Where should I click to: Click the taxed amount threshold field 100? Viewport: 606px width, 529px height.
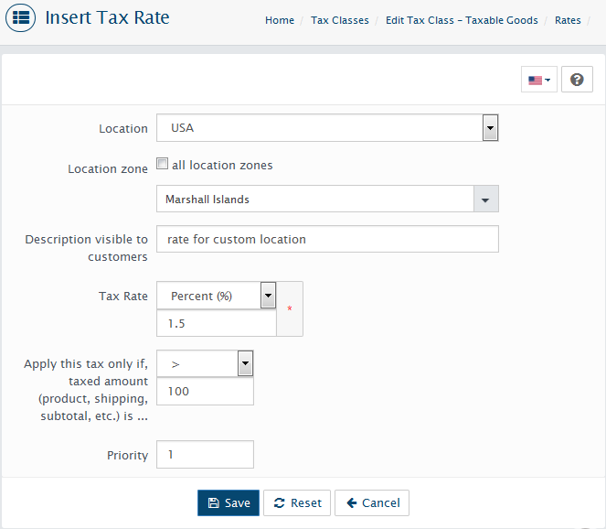click(x=205, y=391)
